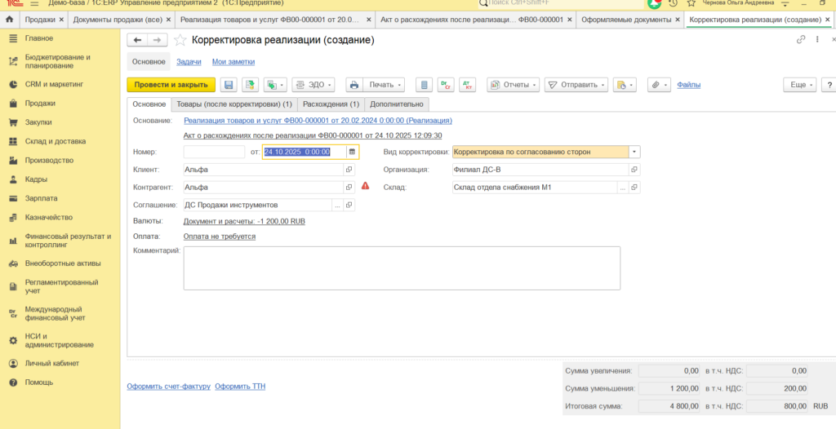Open the calendar picker for the date field
Screen dimensions: 836x429
click(x=352, y=152)
